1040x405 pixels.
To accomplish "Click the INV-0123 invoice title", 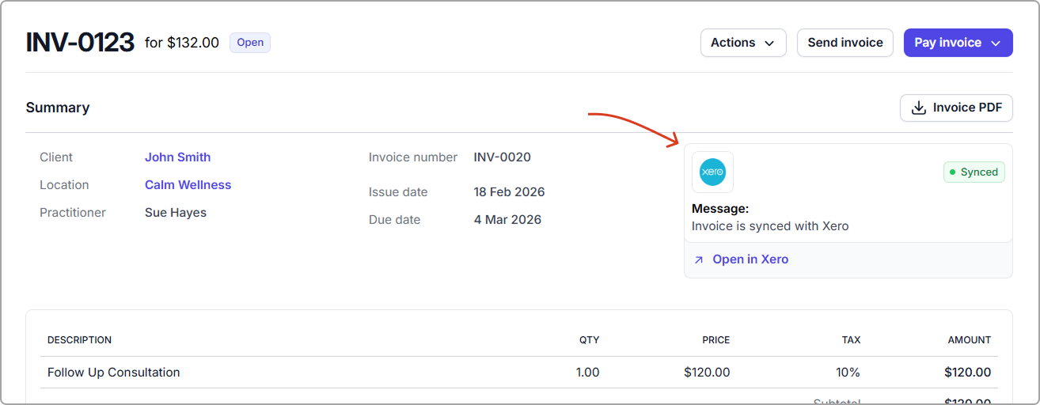I will click(x=80, y=43).
